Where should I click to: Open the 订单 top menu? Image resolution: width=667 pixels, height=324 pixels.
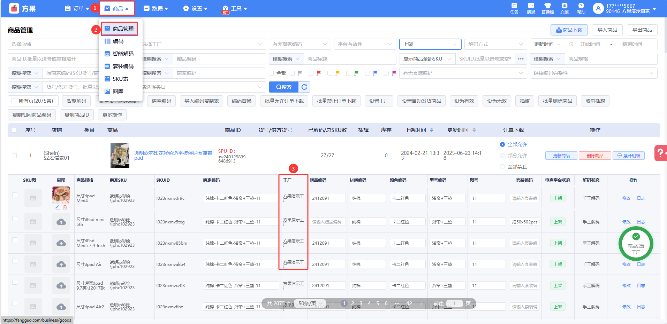point(77,8)
